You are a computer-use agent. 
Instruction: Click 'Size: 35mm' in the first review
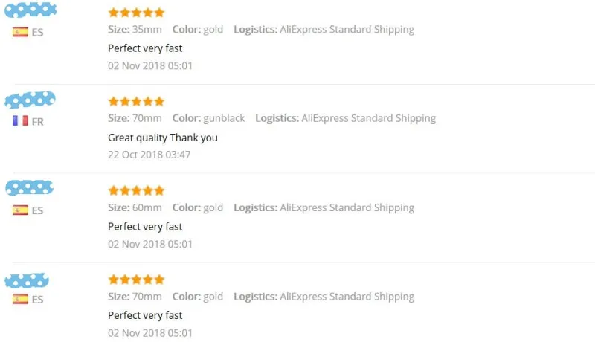pos(135,29)
